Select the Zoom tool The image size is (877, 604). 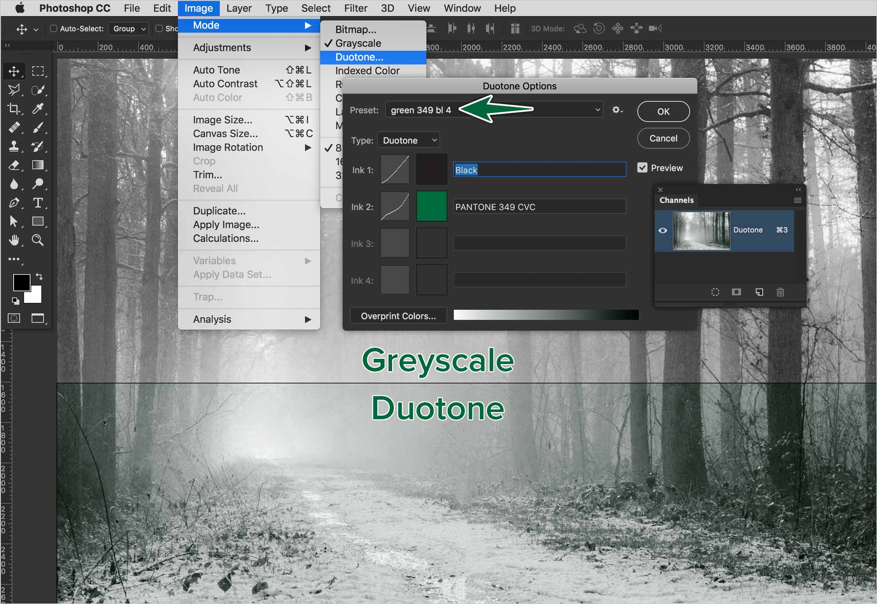coord(38,240)
